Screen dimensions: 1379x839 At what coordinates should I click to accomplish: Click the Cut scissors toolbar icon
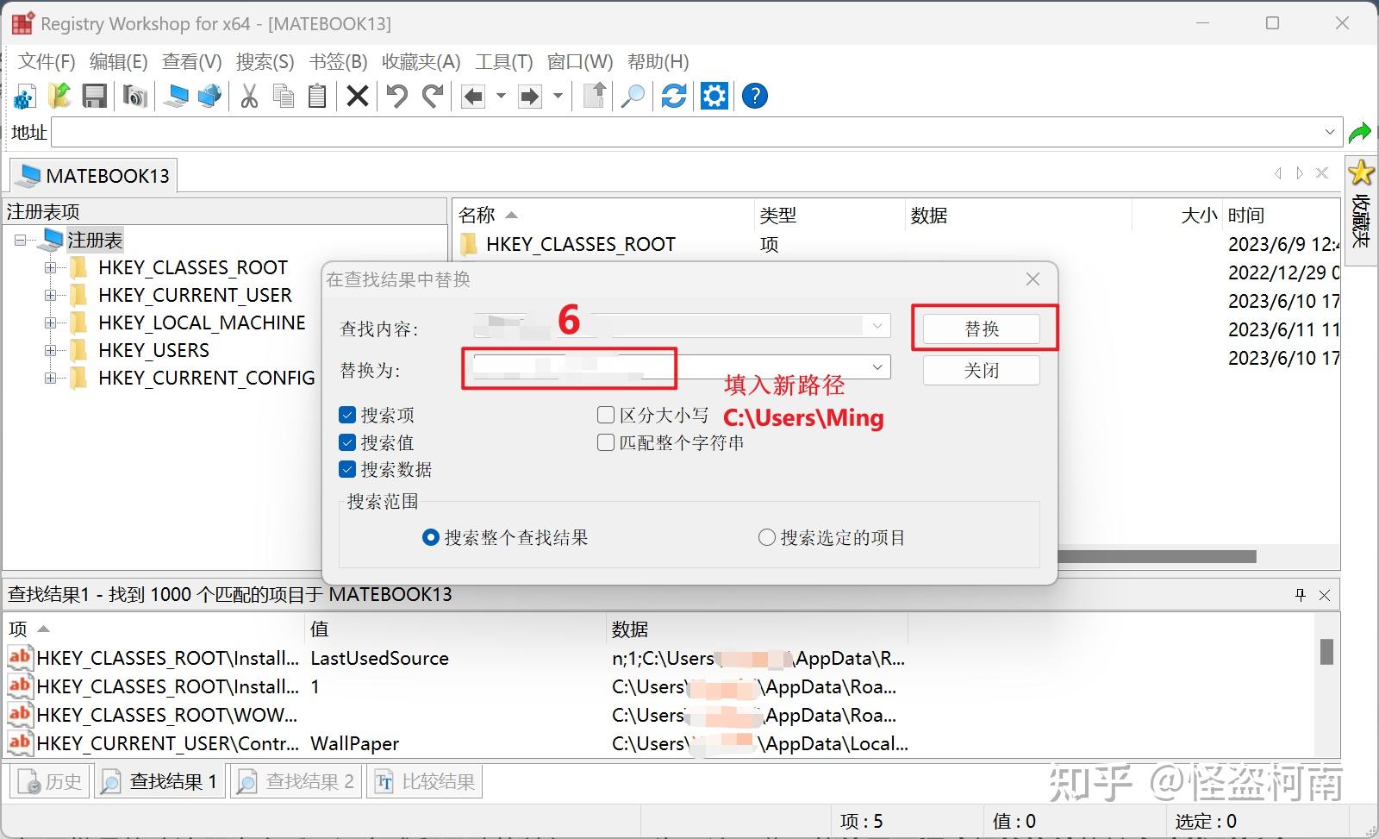(248, 96)
